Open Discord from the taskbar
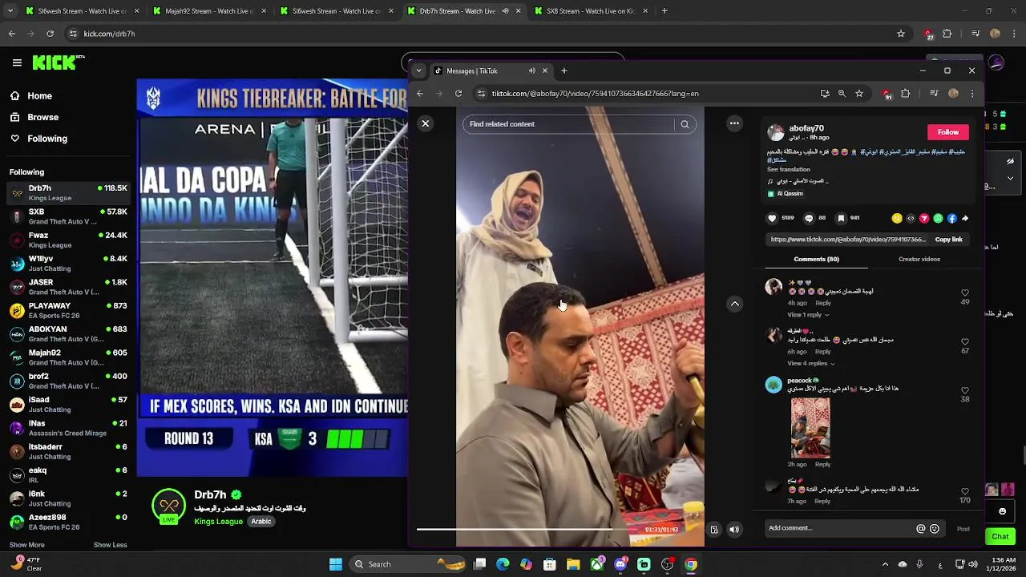 click(x=620, y=564)
